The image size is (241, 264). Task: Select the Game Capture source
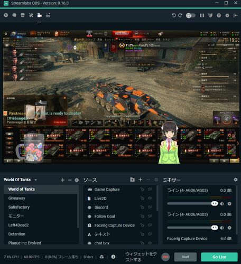(x=120, y=190)
